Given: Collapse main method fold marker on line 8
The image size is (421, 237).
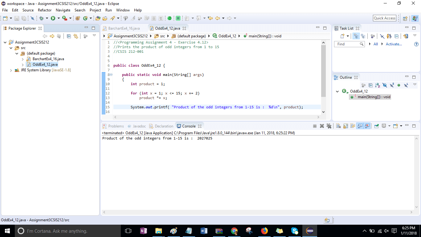Looking at the screenshot, I should click(111, 75).
